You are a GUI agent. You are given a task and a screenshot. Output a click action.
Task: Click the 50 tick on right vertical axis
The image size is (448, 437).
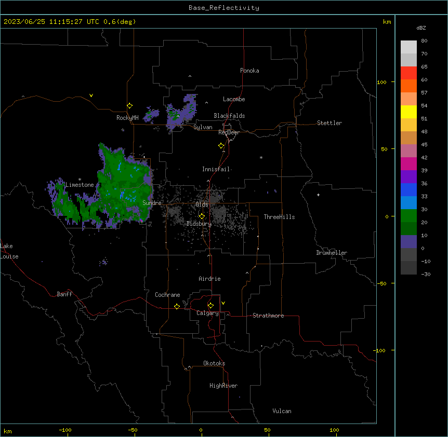384,149
